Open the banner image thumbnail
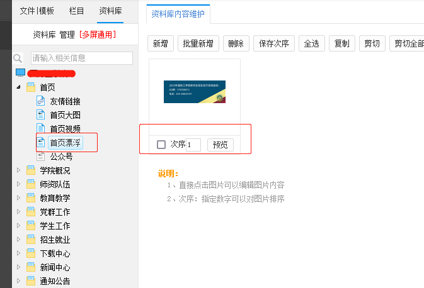The image size is (424, 288). 194,92
